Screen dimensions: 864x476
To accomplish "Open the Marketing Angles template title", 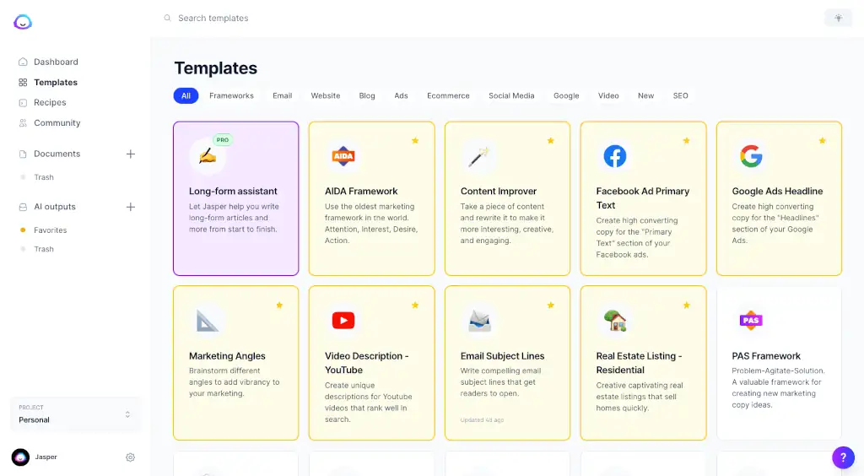I will pos(227,356).
